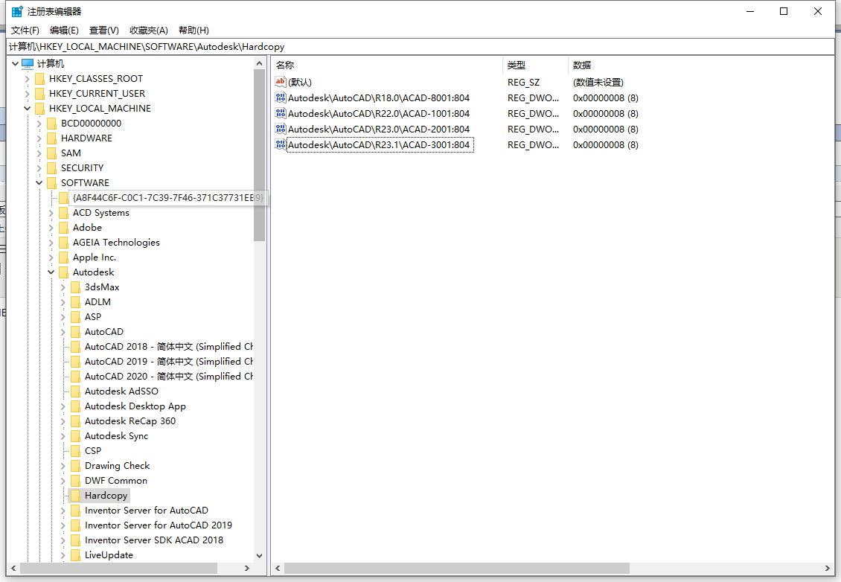Maximize the Registry Editor window
Screen dimensions: 841x582
(784, 11)
